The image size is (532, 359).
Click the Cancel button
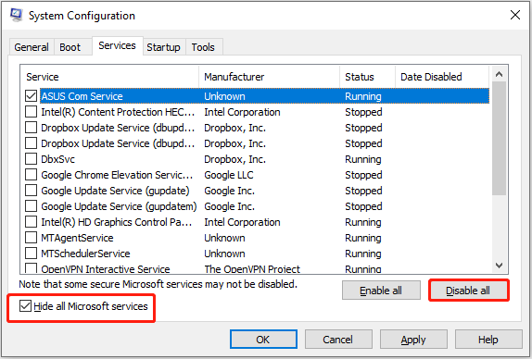338,340
